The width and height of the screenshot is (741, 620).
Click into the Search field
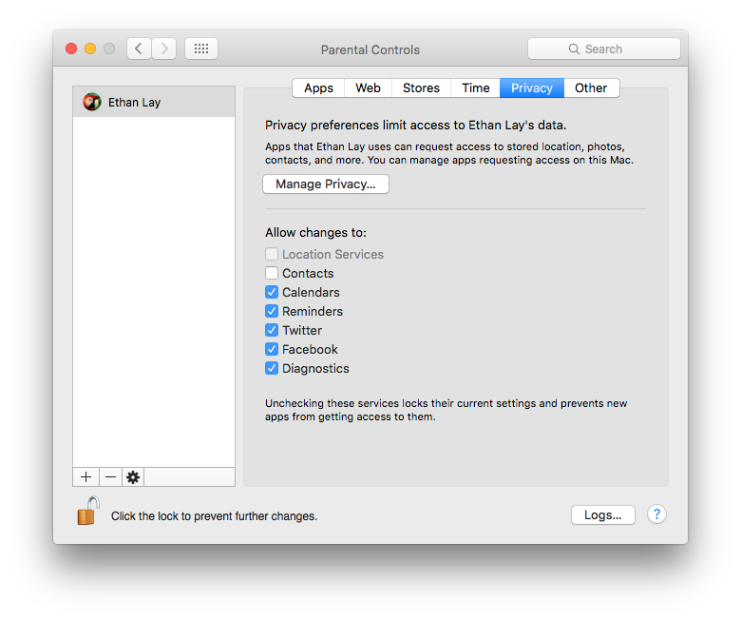click(x=604, y=48)
